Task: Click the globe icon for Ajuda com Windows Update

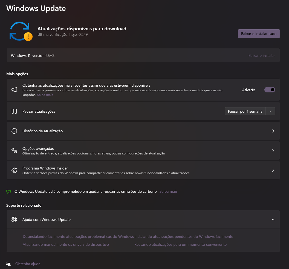Action: coord(14,220)
